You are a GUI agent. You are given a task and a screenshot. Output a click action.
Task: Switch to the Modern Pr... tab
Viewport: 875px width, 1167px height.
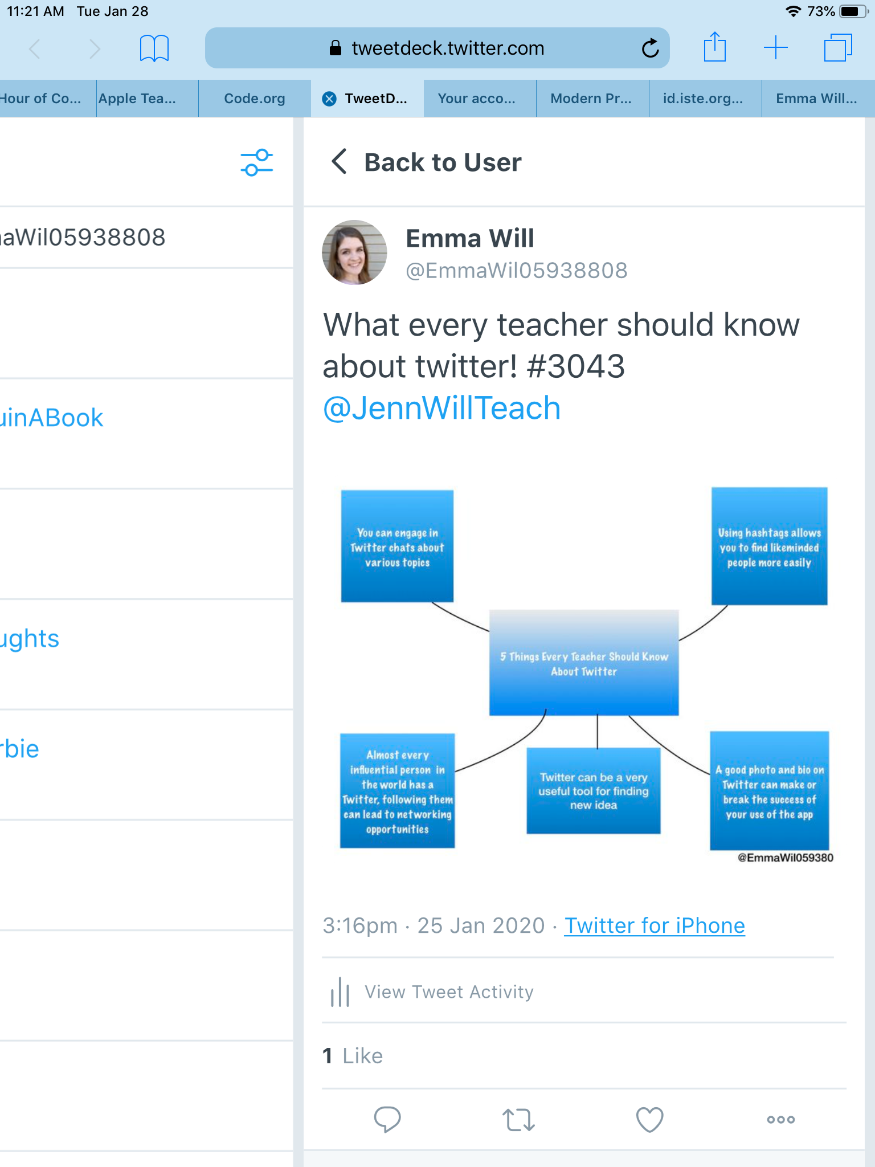(591, 99)
